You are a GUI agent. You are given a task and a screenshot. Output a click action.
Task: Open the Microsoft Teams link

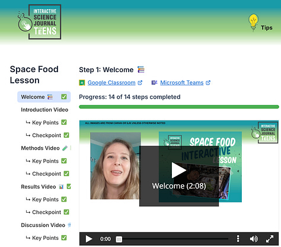pos(182,83)
